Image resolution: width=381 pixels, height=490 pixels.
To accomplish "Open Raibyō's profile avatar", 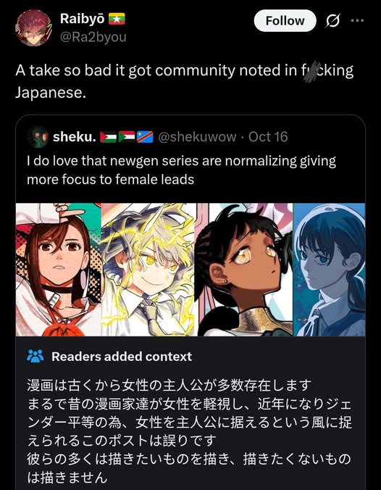I will click(x=34, y=28).
